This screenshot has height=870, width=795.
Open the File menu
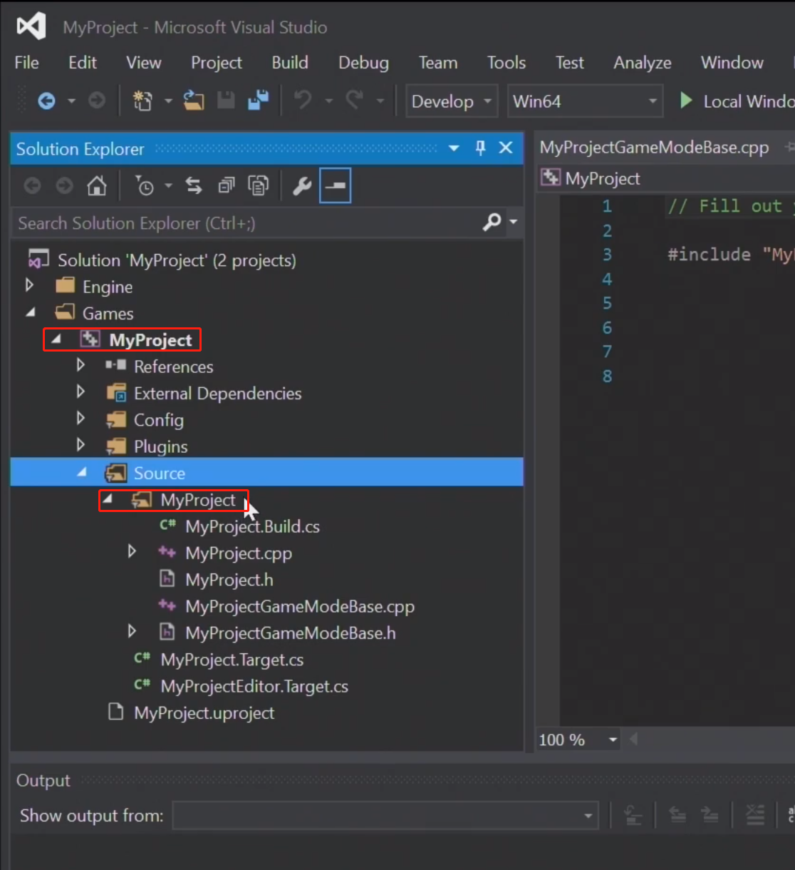point(26,63)
